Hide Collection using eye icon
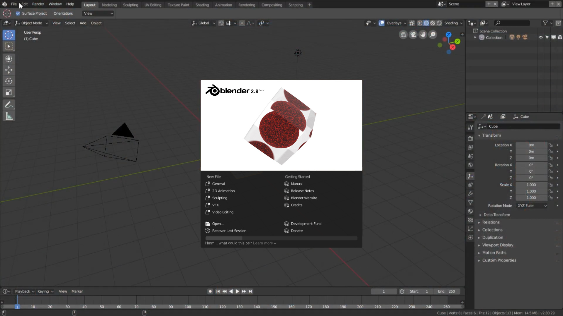Screen dimensions: 563x316 coord(540,37)
